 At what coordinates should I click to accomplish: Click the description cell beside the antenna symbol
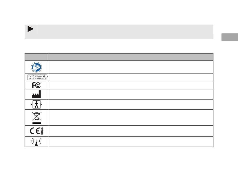click(131, 142)
